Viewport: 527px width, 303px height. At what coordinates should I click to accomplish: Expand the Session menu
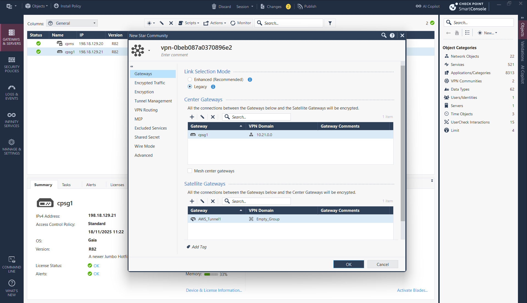245,7
